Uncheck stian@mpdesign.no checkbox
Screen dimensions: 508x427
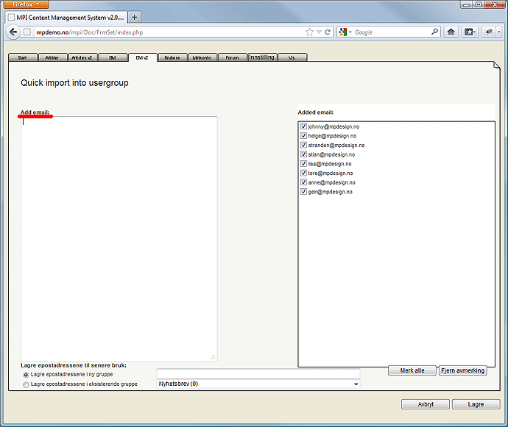[303, 154]
